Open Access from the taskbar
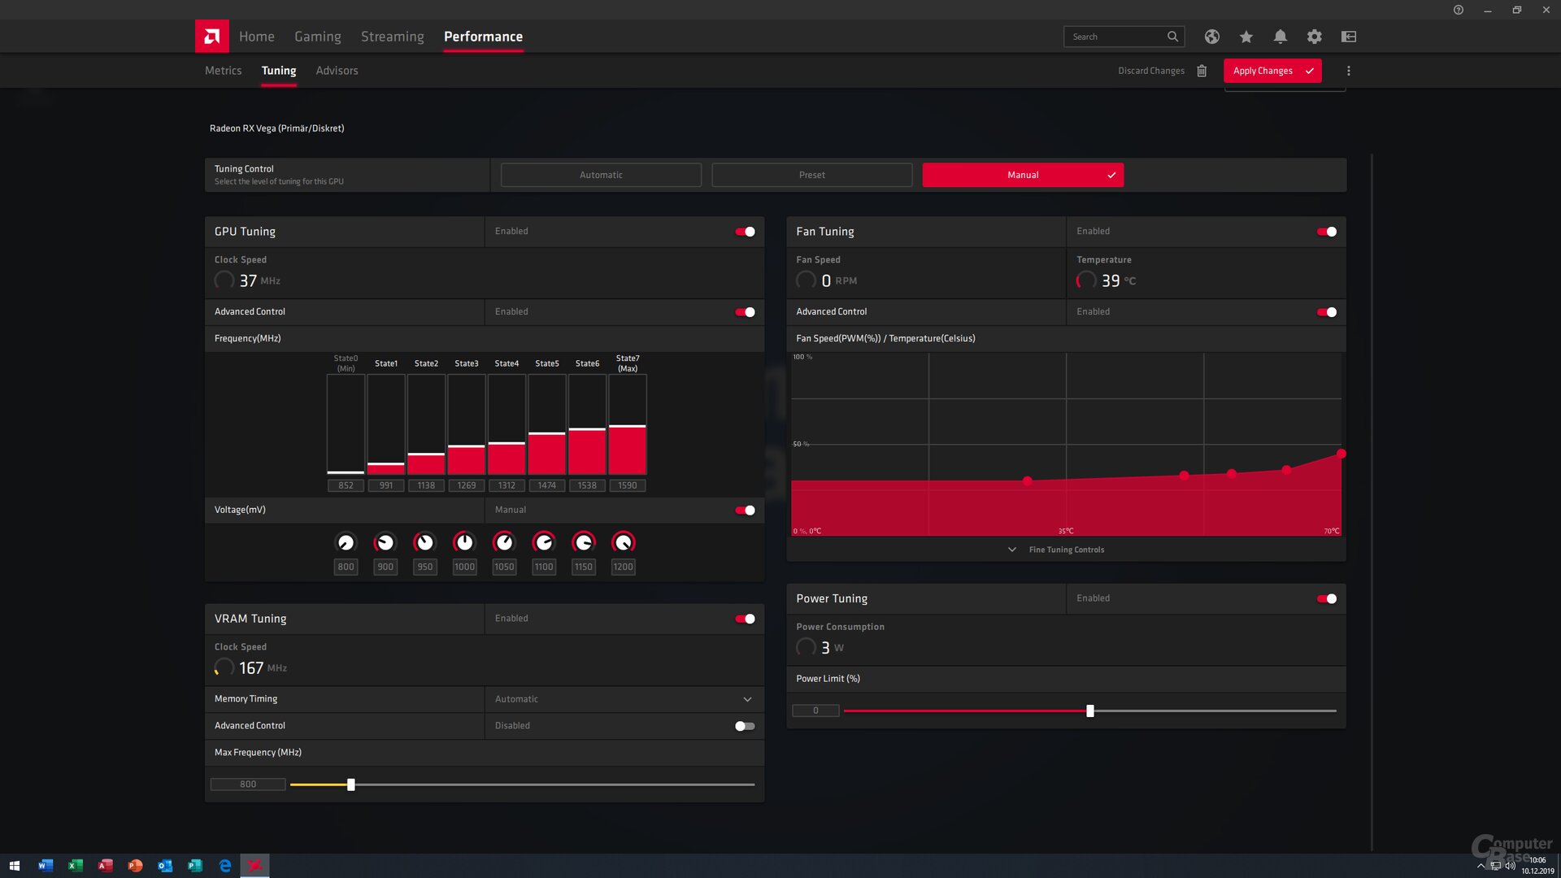This screenshot has width=1561, height=878. pyautogui.click(x=106, y=866)
